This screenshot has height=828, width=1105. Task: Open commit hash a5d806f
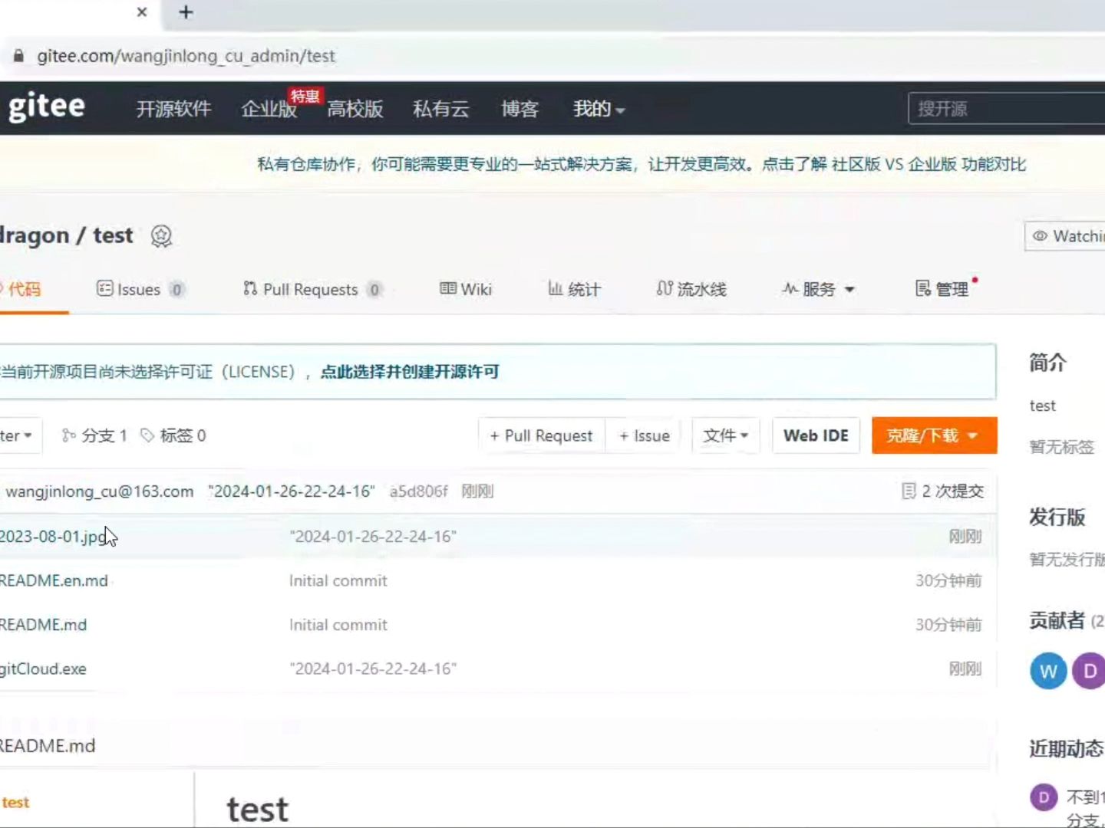[x=418, y=491]
